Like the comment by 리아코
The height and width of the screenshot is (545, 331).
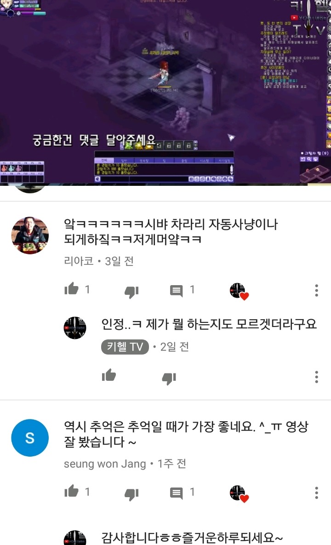coord(72,289)
